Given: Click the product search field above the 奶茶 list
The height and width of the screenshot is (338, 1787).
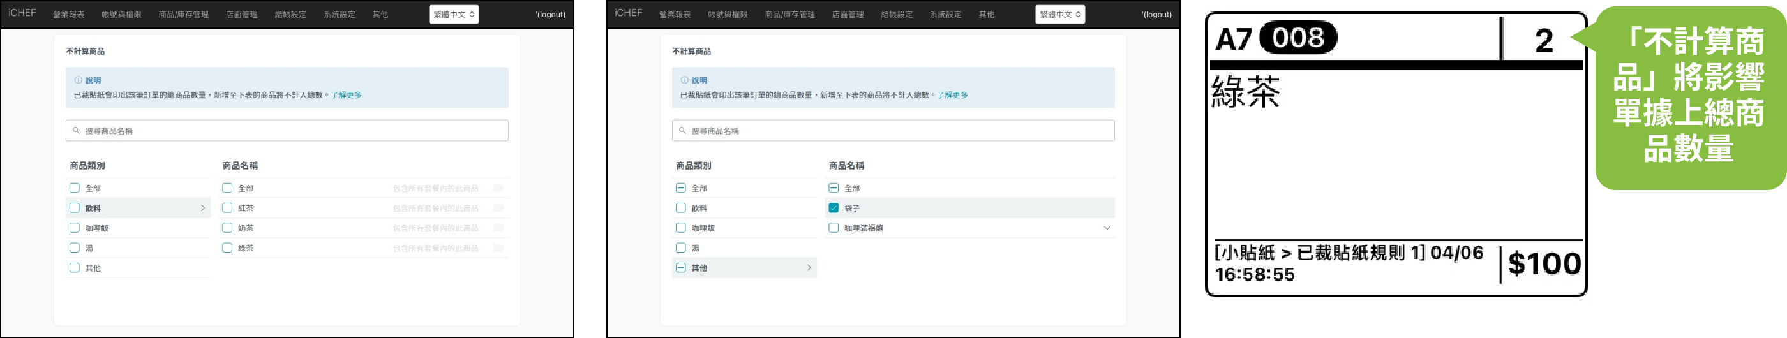Looking at the screenshot, I should tap(287, 130).
